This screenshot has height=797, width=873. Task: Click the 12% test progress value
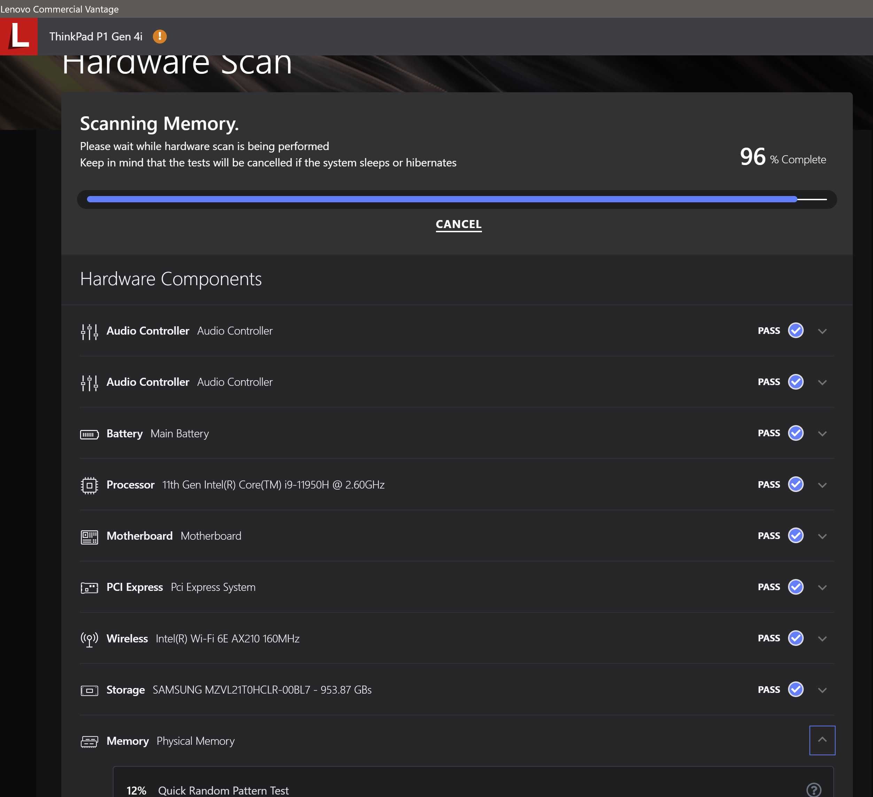click(x=137, y=791)
